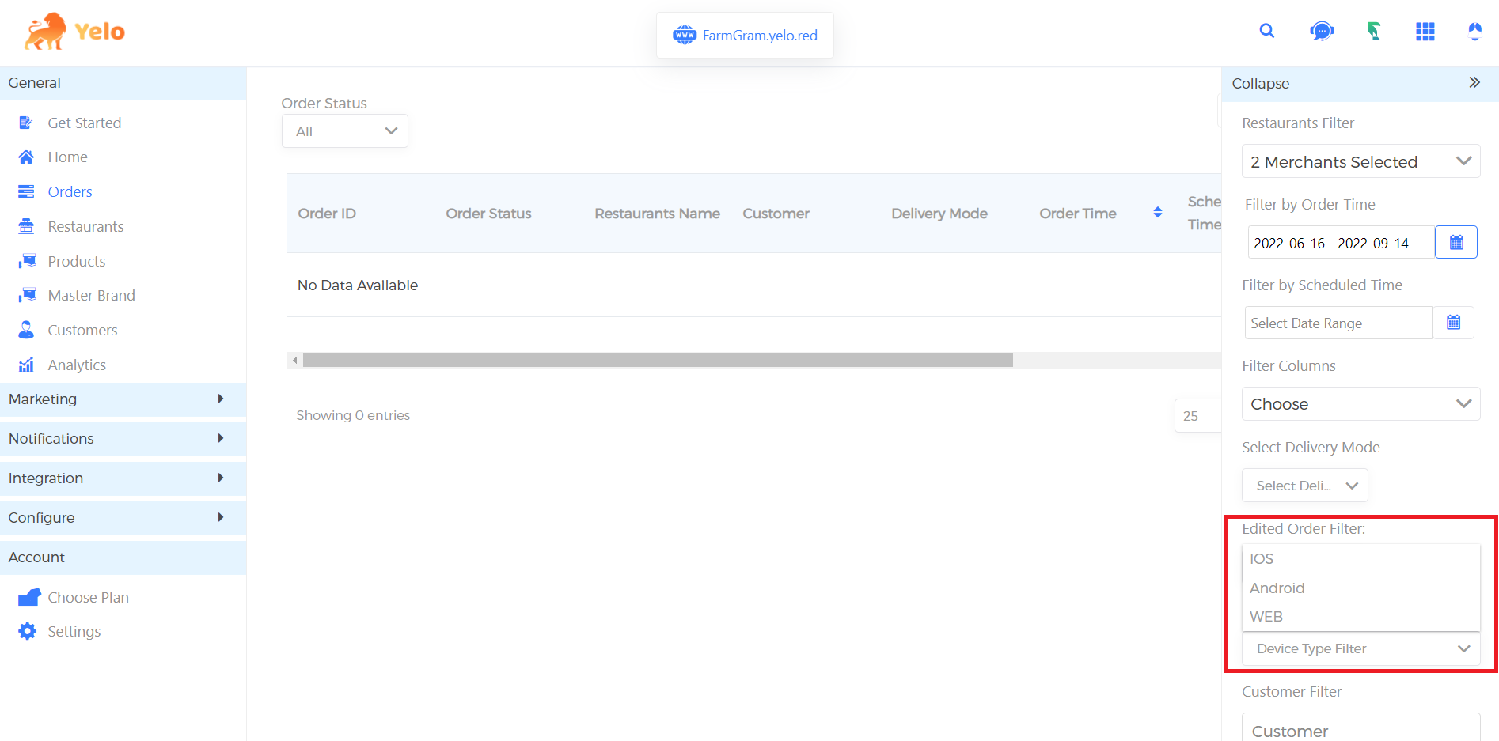Open the Select Delivery Mode dropdown
The image size is (1499, 741).
[x=1304, y=485]
